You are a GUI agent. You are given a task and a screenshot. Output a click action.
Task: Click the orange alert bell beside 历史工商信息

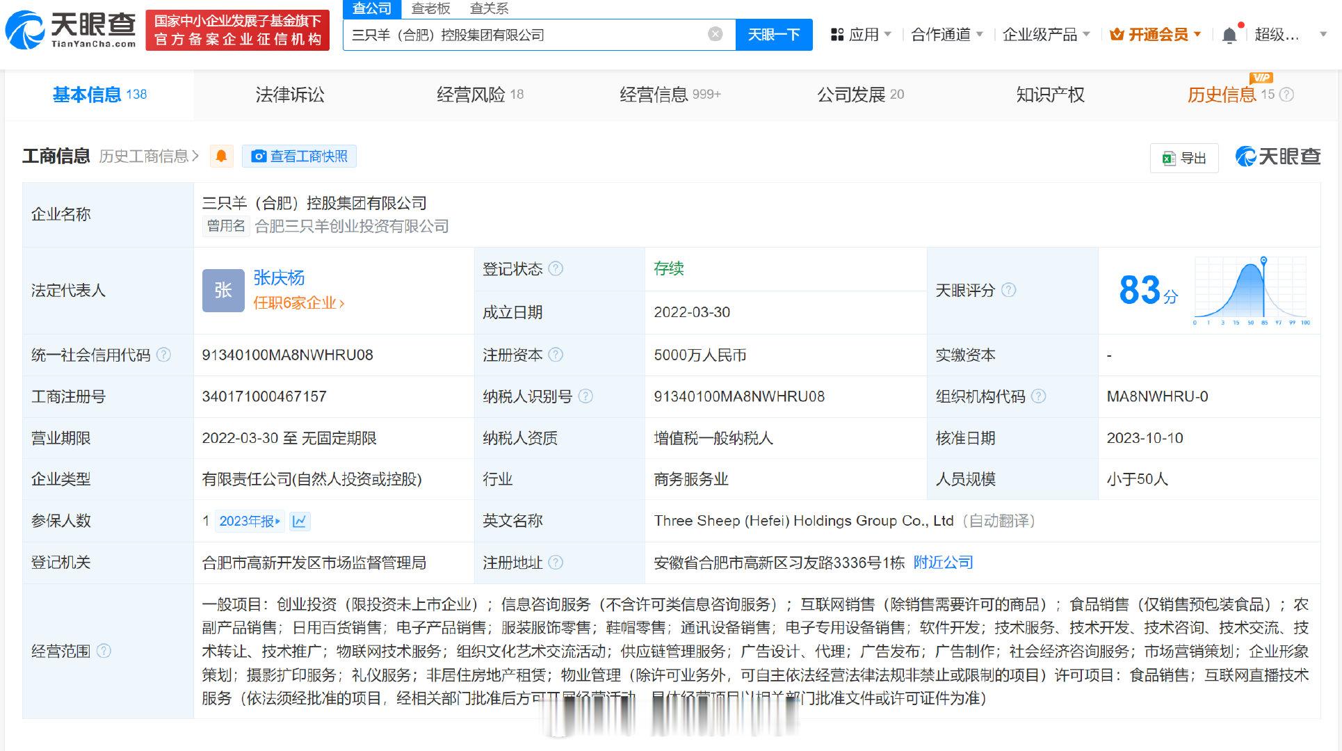coord(221,156)
